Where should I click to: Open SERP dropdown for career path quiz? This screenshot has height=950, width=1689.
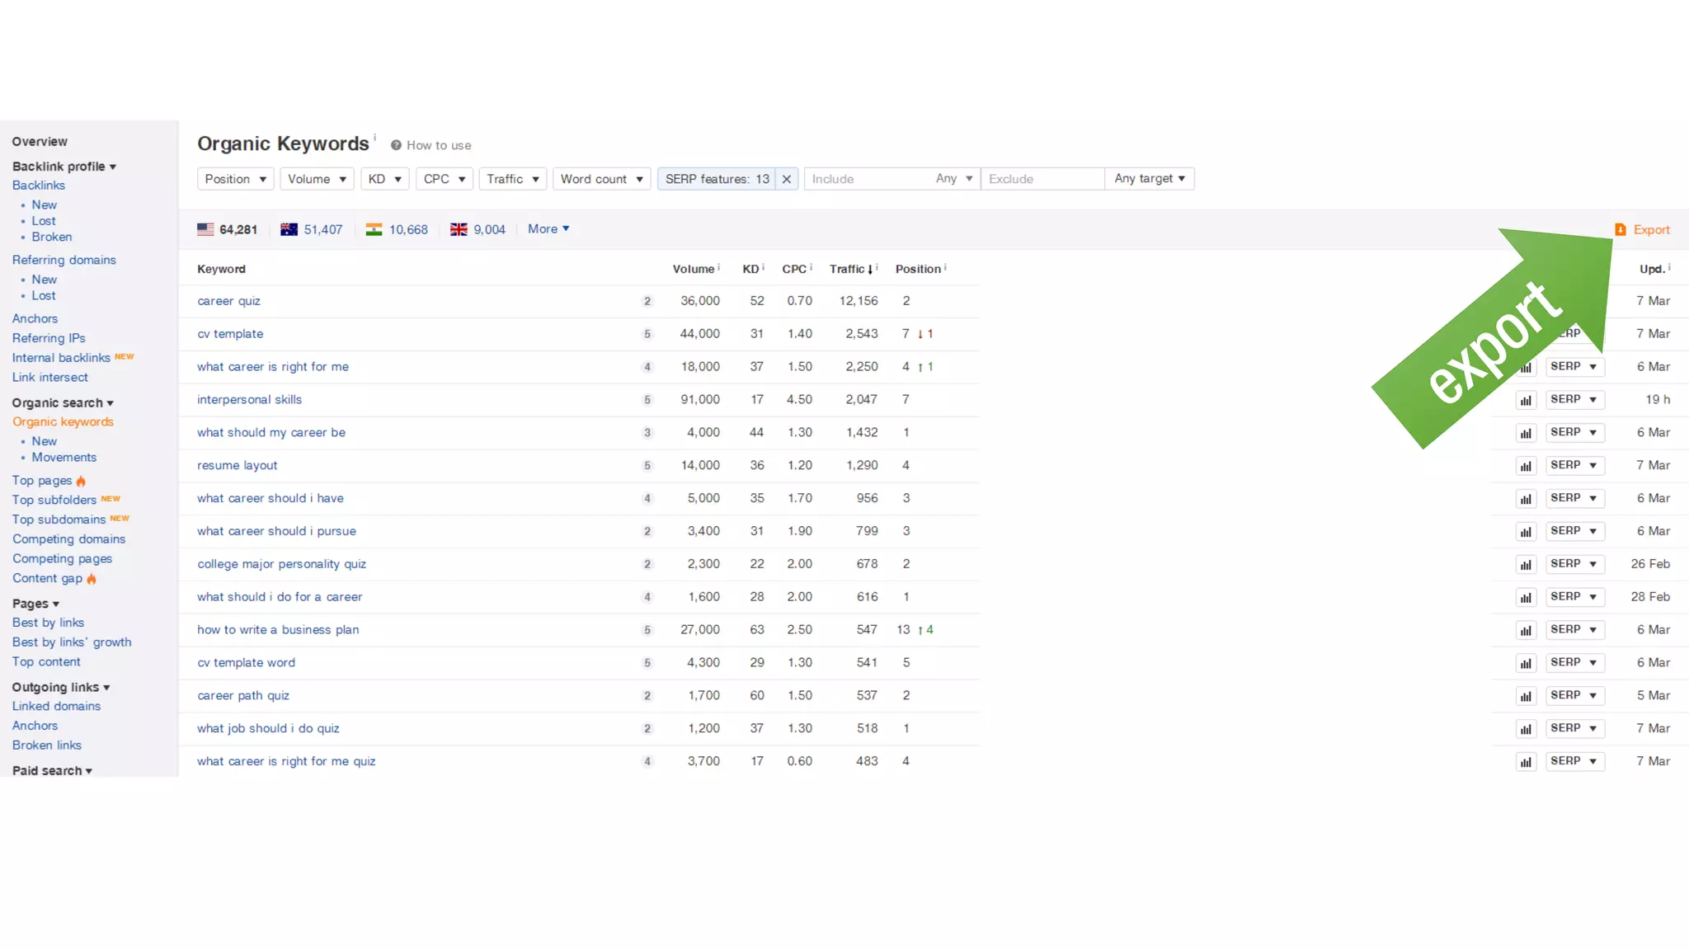1574,695
